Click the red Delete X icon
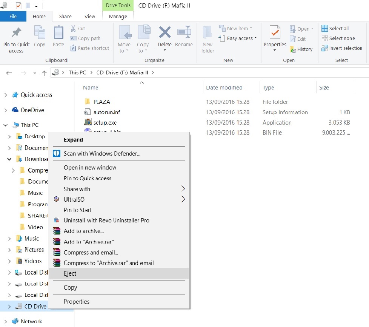Screen dimensions: 369x327 [165, 32]
